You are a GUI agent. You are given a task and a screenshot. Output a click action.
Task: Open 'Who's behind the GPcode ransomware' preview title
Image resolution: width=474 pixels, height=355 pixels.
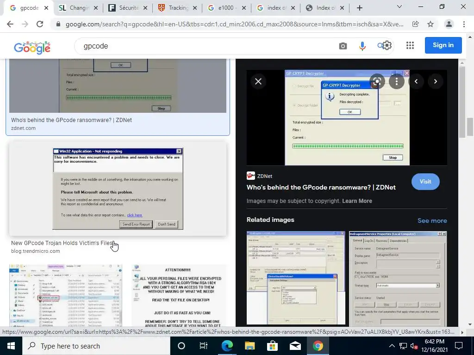tap(321, 187)
